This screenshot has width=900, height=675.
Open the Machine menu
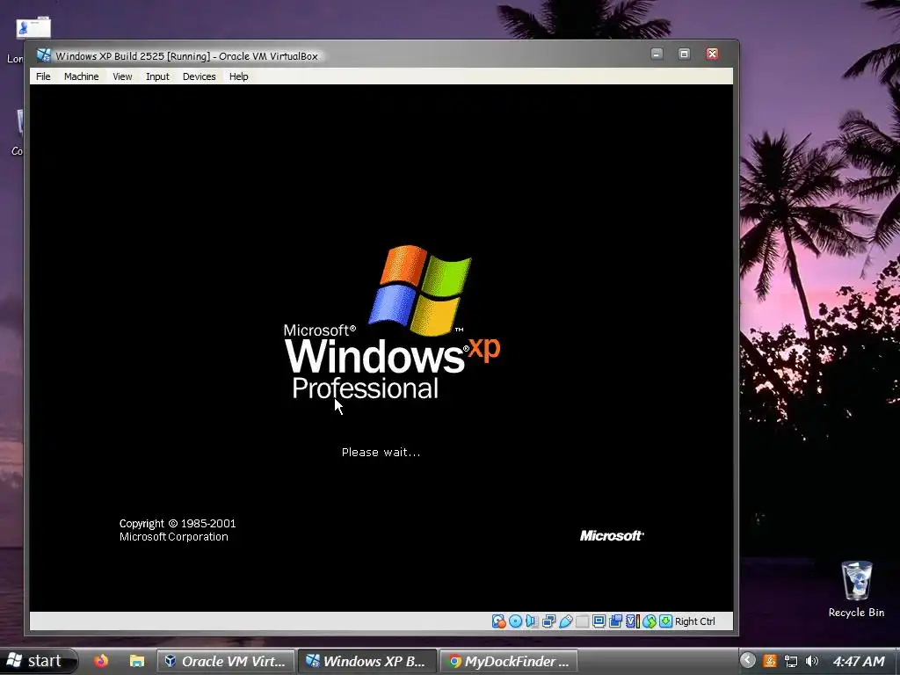[x=81, y=76]
